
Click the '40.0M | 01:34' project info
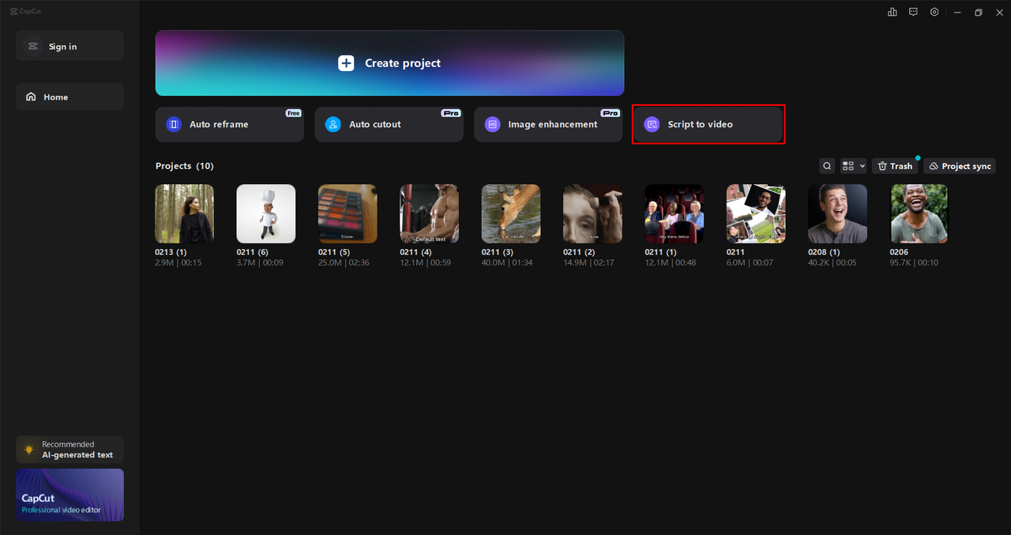point(507,262)
